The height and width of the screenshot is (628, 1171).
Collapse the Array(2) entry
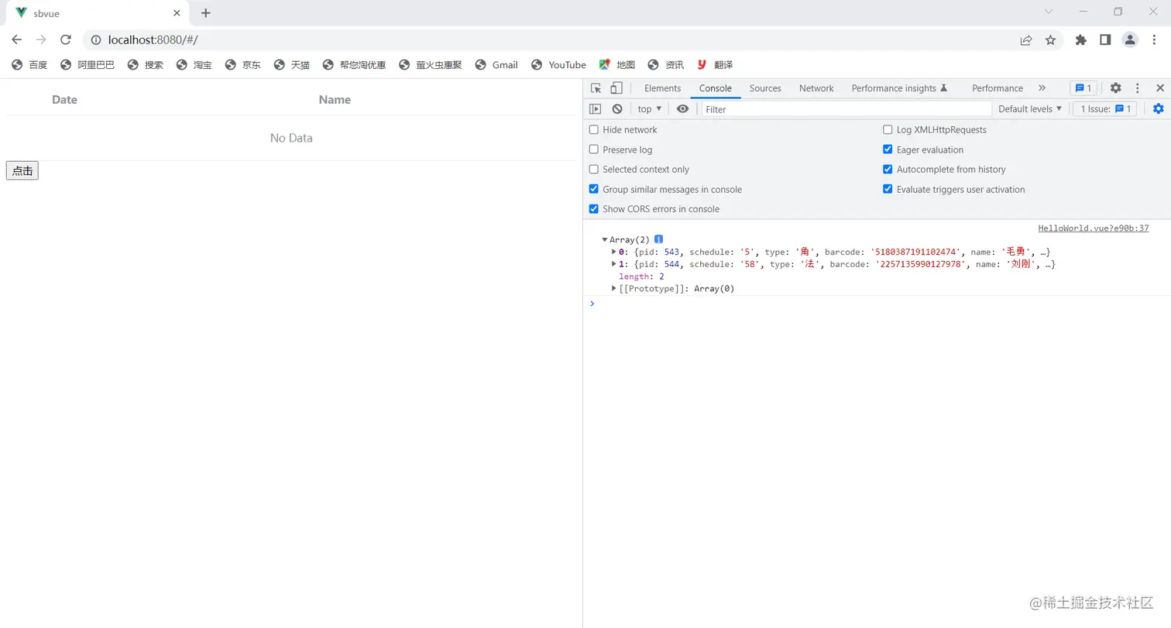605,240
